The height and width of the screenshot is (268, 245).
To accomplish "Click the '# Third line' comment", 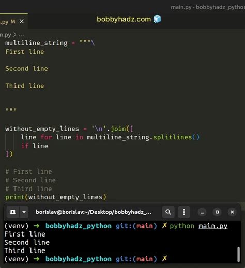I will (28, 188).
